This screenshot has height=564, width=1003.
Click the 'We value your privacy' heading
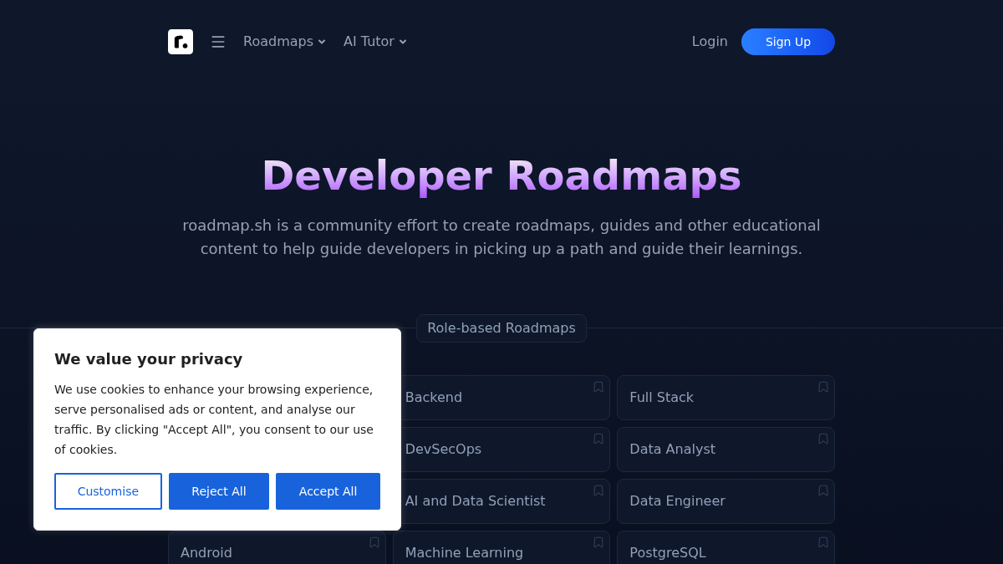[149, 359]
